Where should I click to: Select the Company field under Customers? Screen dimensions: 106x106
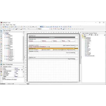click(x=89, y=41)
